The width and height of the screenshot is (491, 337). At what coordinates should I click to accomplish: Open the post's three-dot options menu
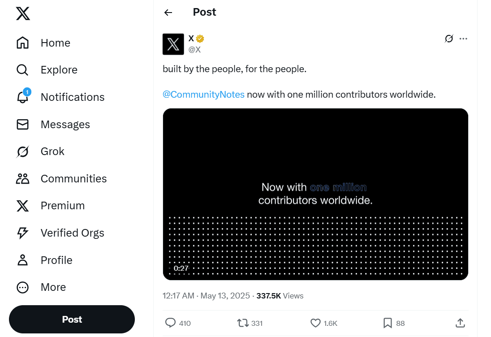click(x=463, y=39)
